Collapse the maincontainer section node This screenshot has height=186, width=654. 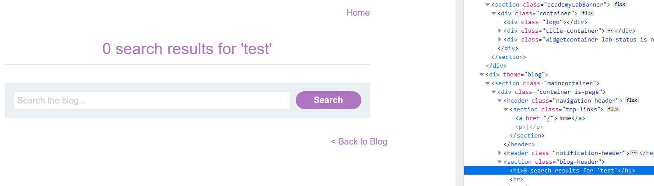tap(488, 83)
